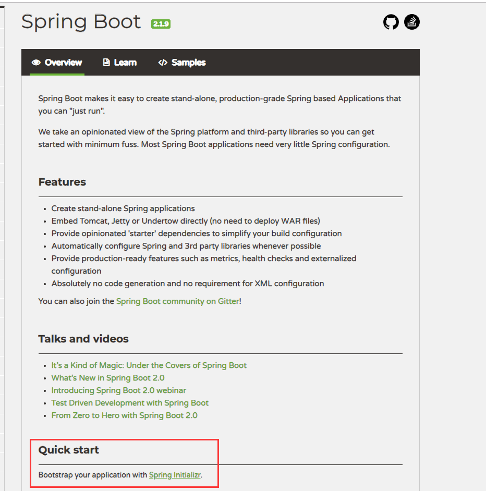Click the "Spring Boot makes it easy" paragraph
Image resolution: width=486 pixels, height=491 pixels.
point(220,105)
